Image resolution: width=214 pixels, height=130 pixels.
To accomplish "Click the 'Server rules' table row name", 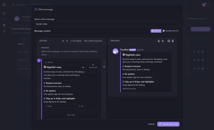I will click(23, 52).
